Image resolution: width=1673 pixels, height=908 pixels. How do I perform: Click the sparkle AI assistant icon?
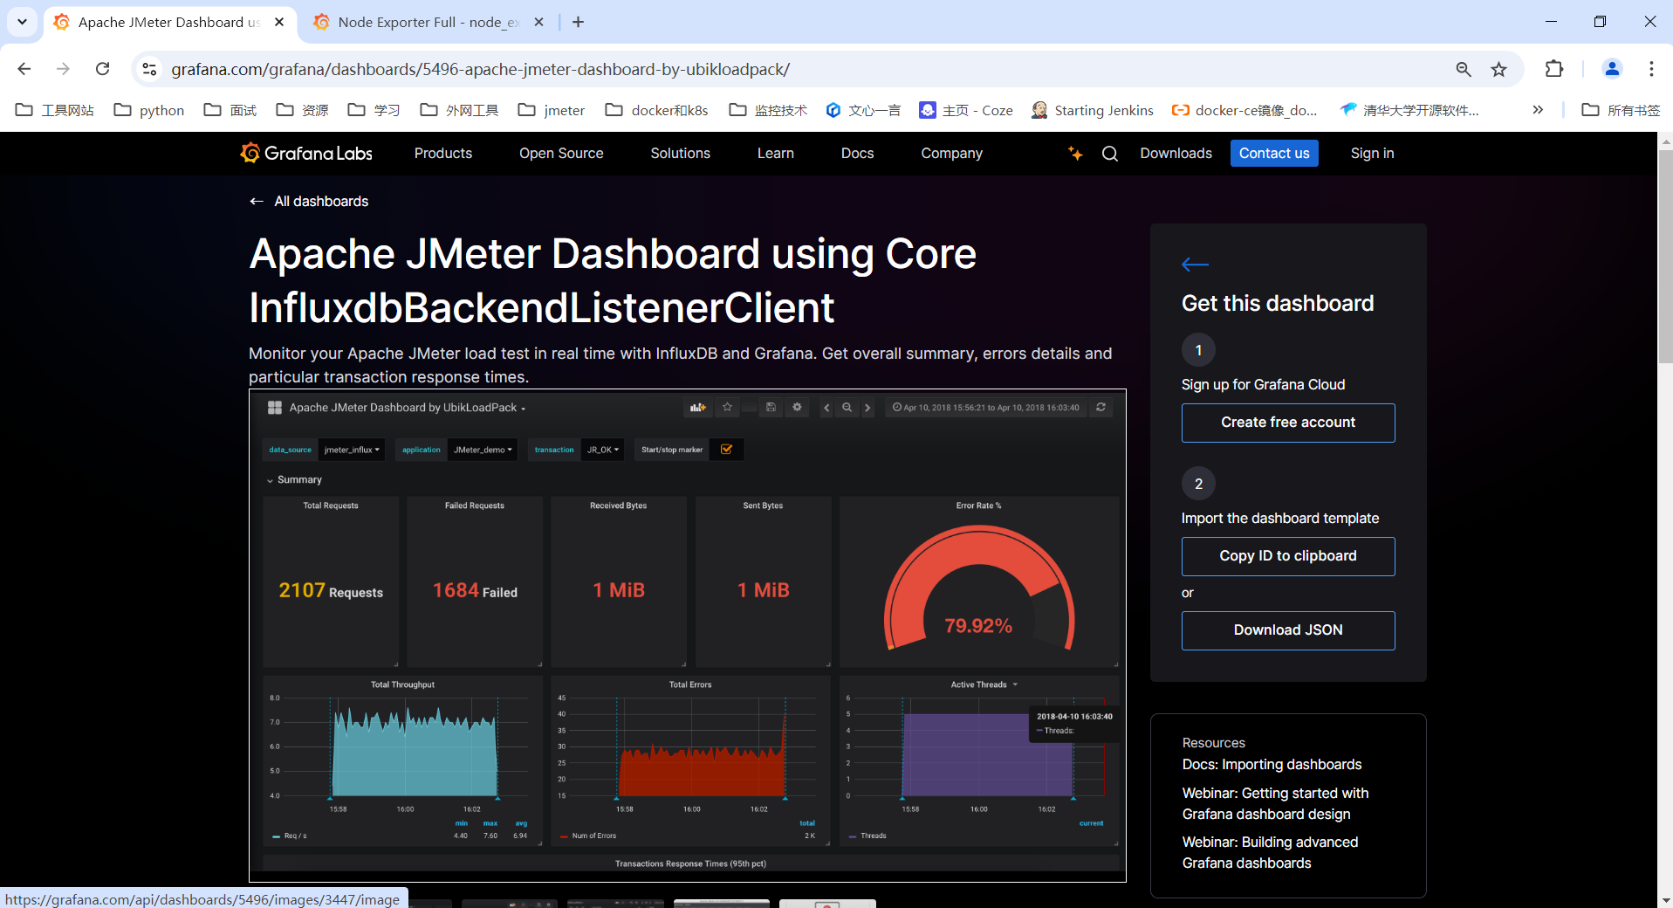coord(1075,154)
